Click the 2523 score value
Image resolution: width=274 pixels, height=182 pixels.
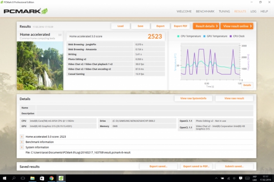pos(155,36)
